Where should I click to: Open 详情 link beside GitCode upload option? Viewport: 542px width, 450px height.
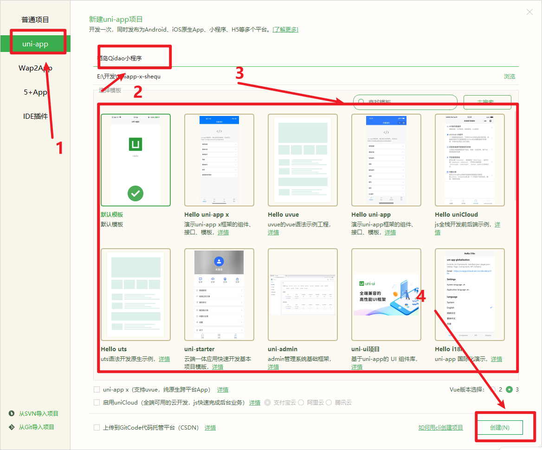(210, 428)
